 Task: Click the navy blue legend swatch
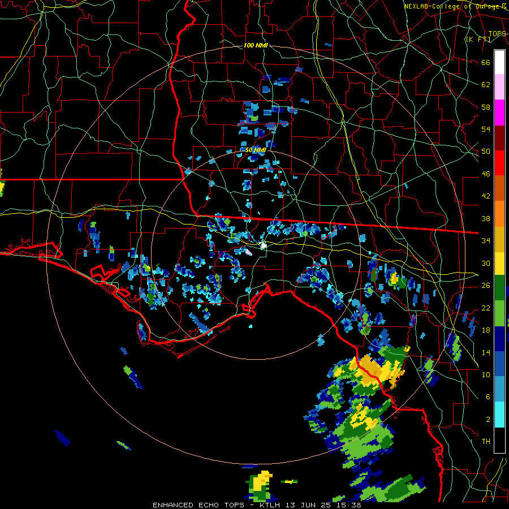pyautogui.click(x=499, y=339)
